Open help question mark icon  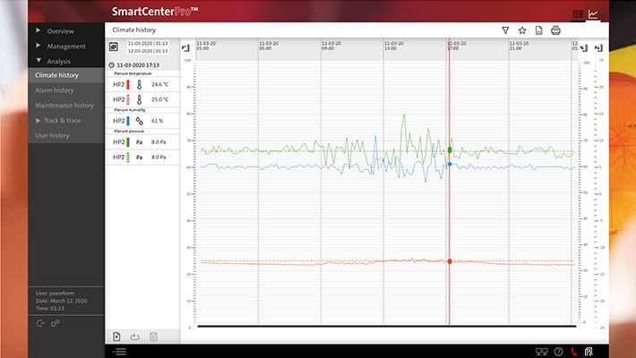coord(559,352)
